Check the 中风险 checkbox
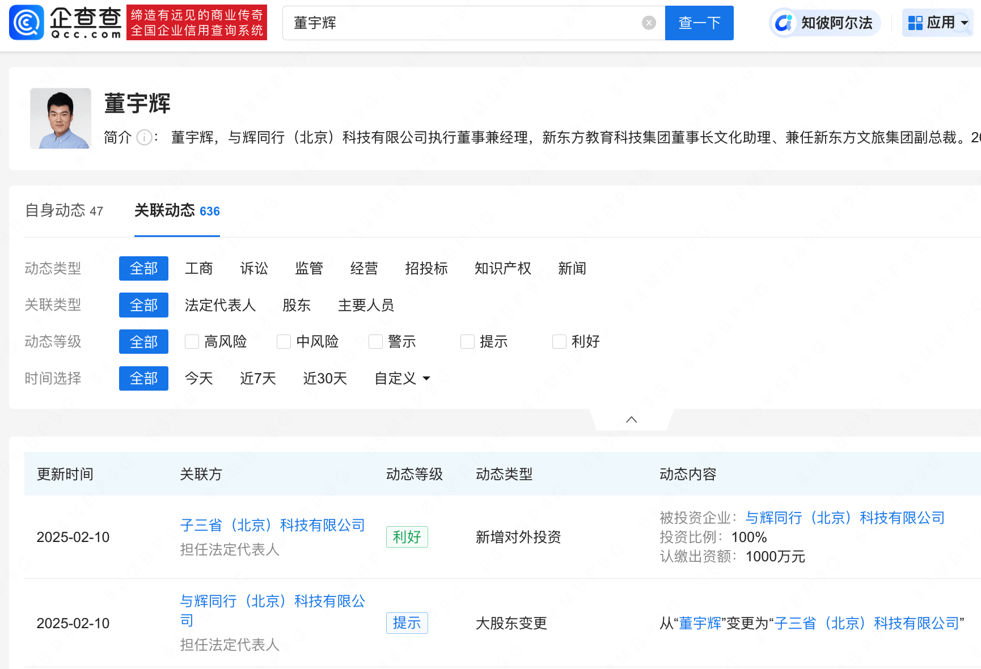This screenshot has width=981, height=669. tap(284, 342)
